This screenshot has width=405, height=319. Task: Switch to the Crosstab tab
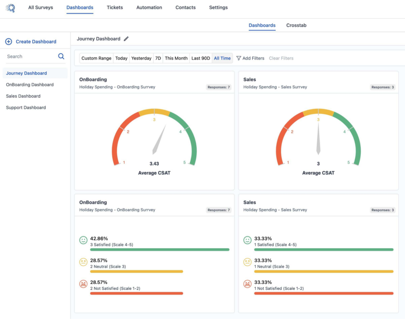pos(296,25)
